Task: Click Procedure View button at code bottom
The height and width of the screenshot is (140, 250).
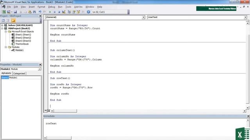Action: (x=46, y=110)
